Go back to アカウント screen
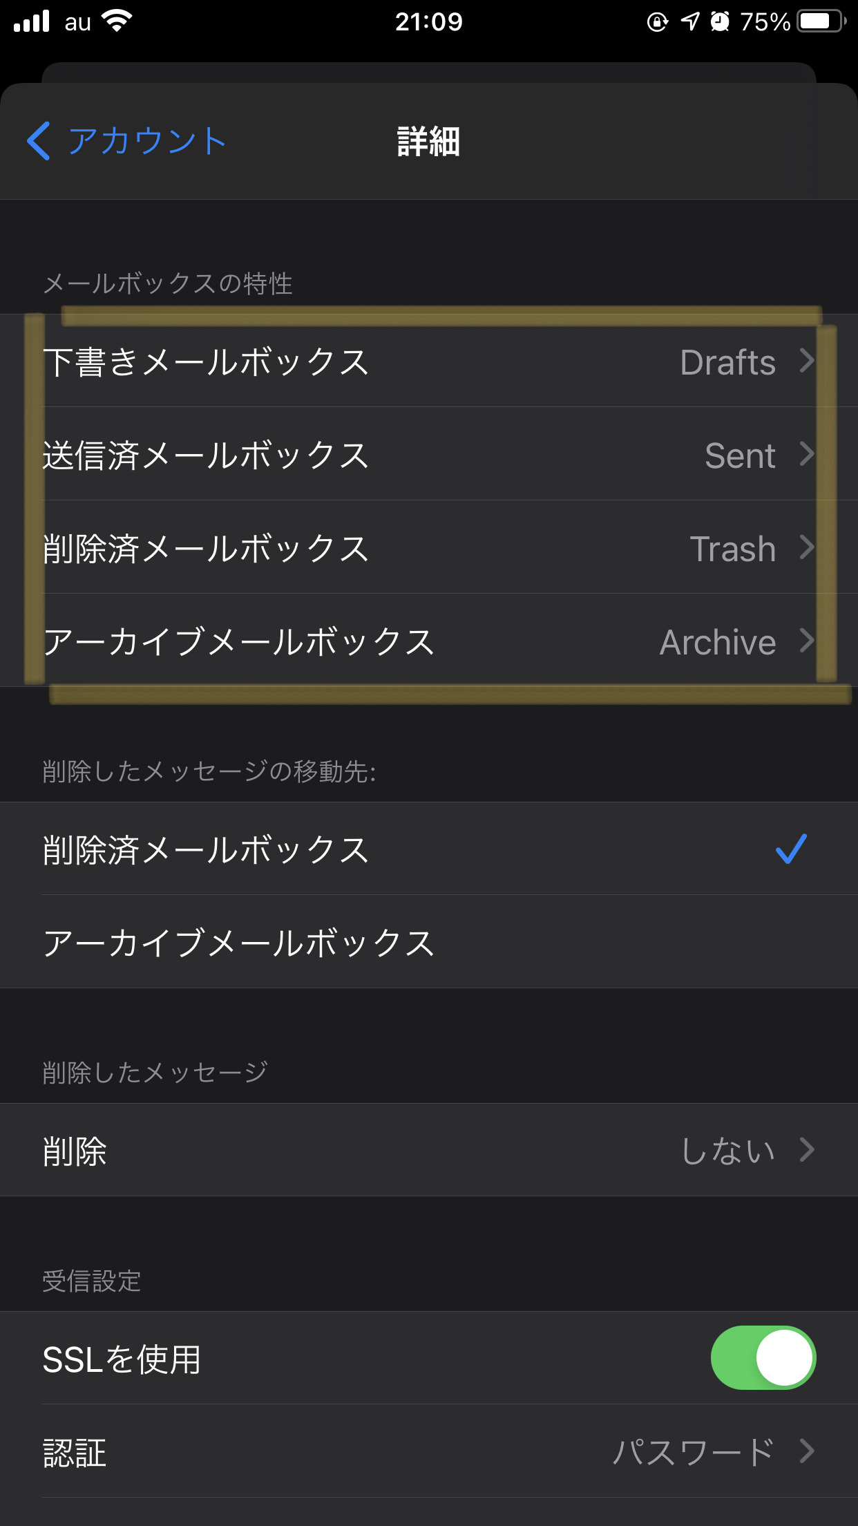The image size is (858, 1526). (x=146, y=141)
